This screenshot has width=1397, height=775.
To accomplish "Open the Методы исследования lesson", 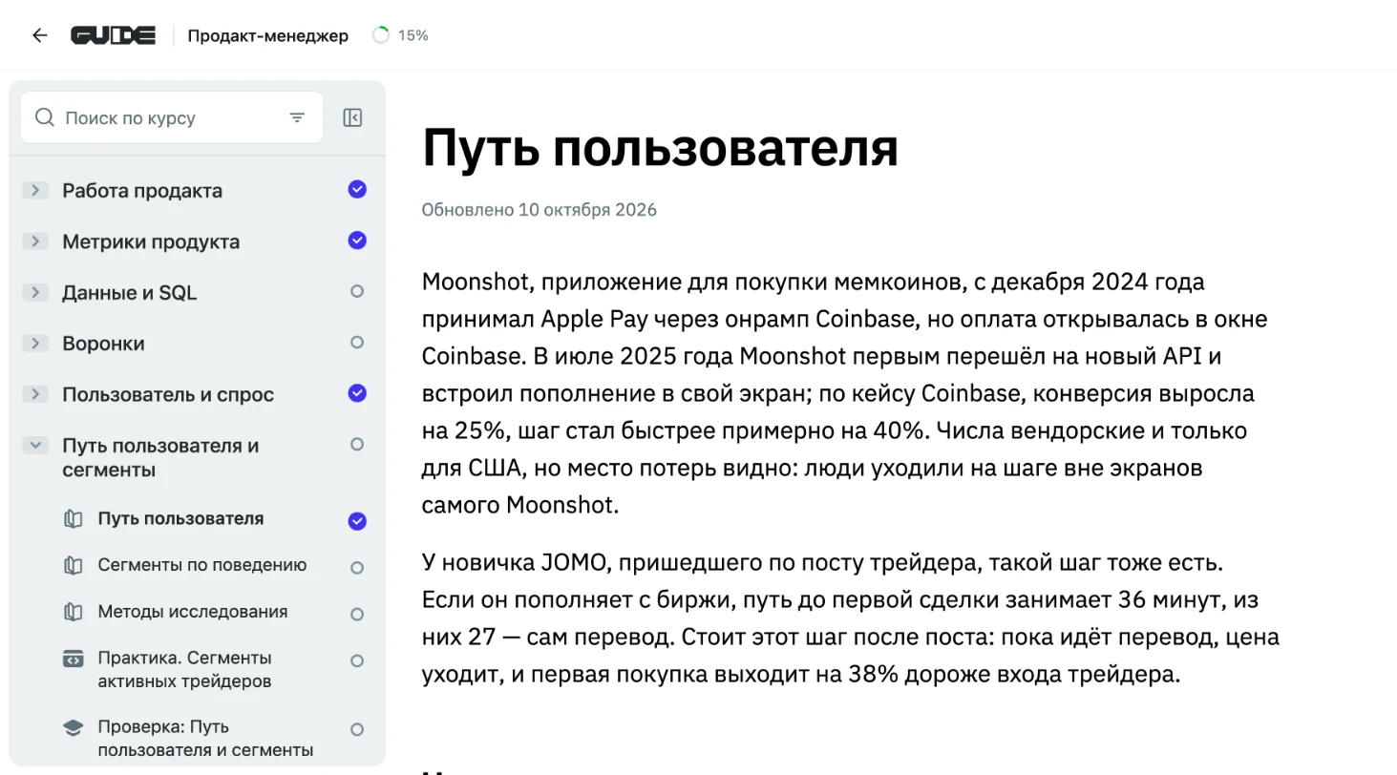I will point(192,612).
